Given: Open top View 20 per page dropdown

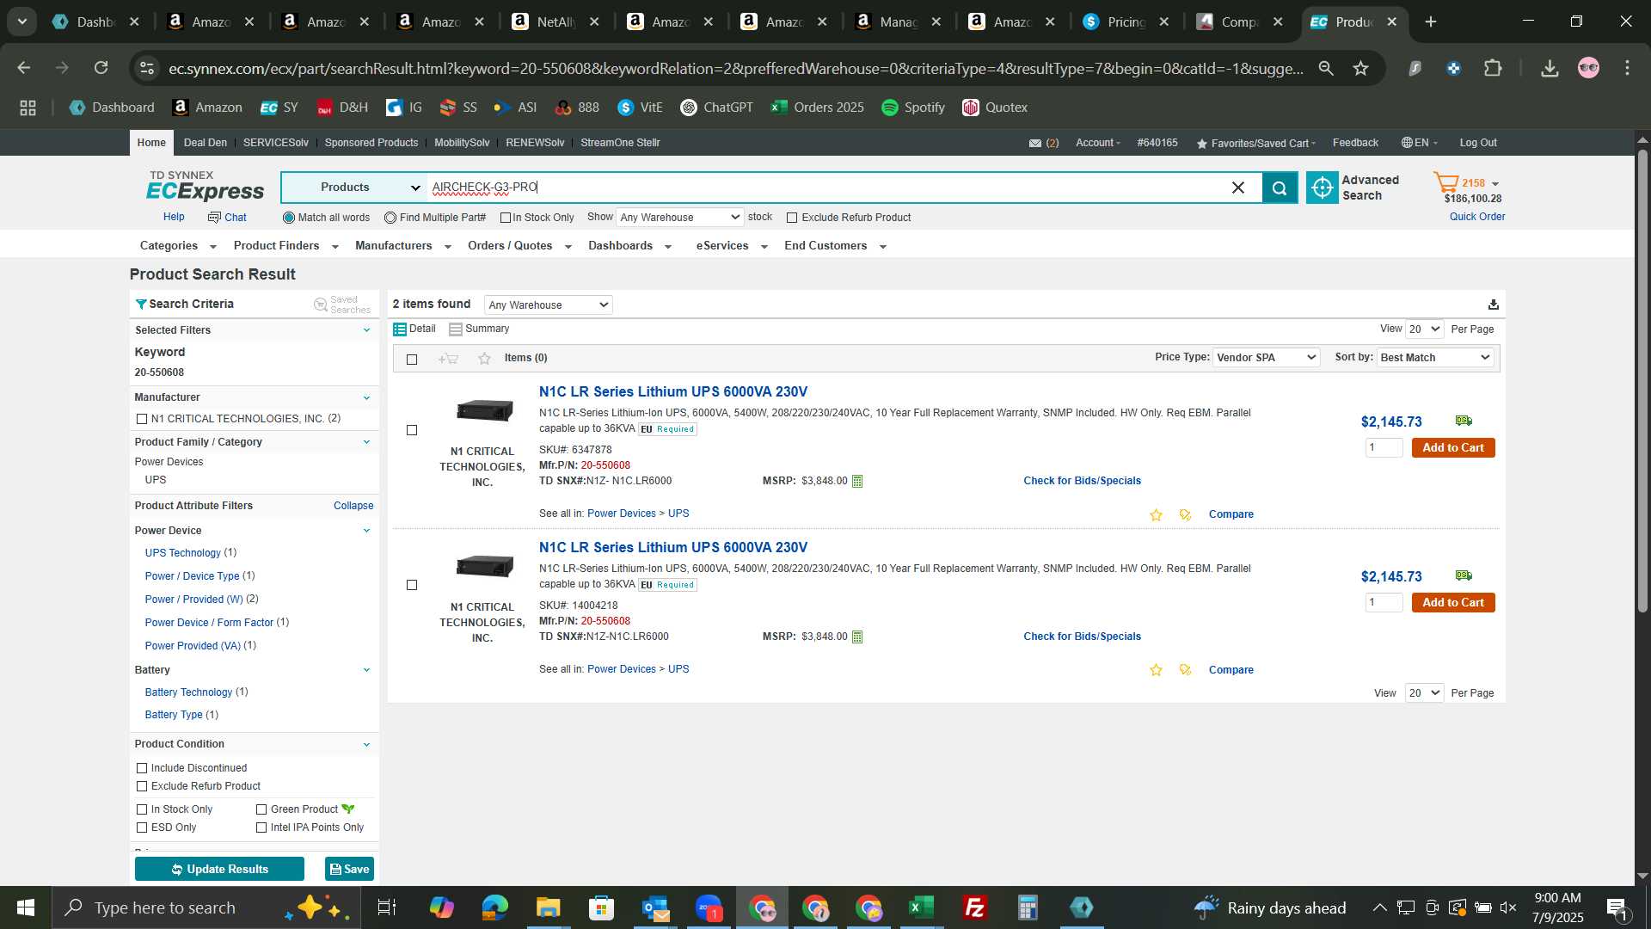Looking at the screenshot, I should pos(1424,329).
